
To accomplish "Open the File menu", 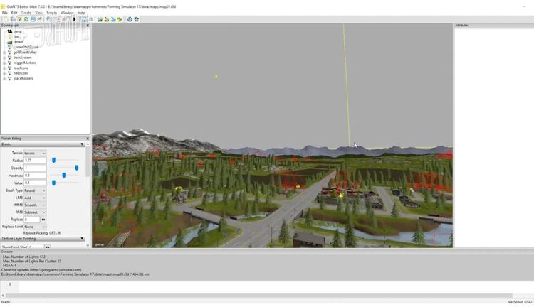I will pyautogui.click(x=5, y=13).
